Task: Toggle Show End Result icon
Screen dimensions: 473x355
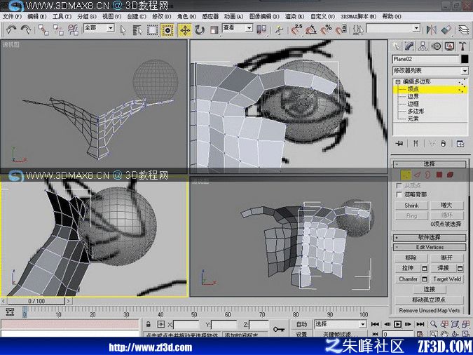Action: pyautogui.click(x=416, y=144)
